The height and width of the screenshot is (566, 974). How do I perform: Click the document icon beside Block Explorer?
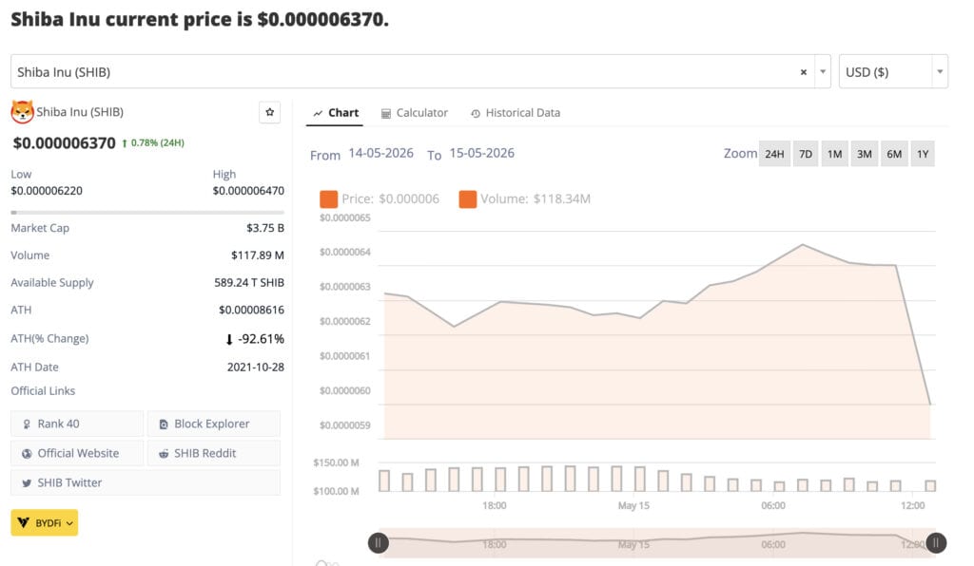click(164, 424)
